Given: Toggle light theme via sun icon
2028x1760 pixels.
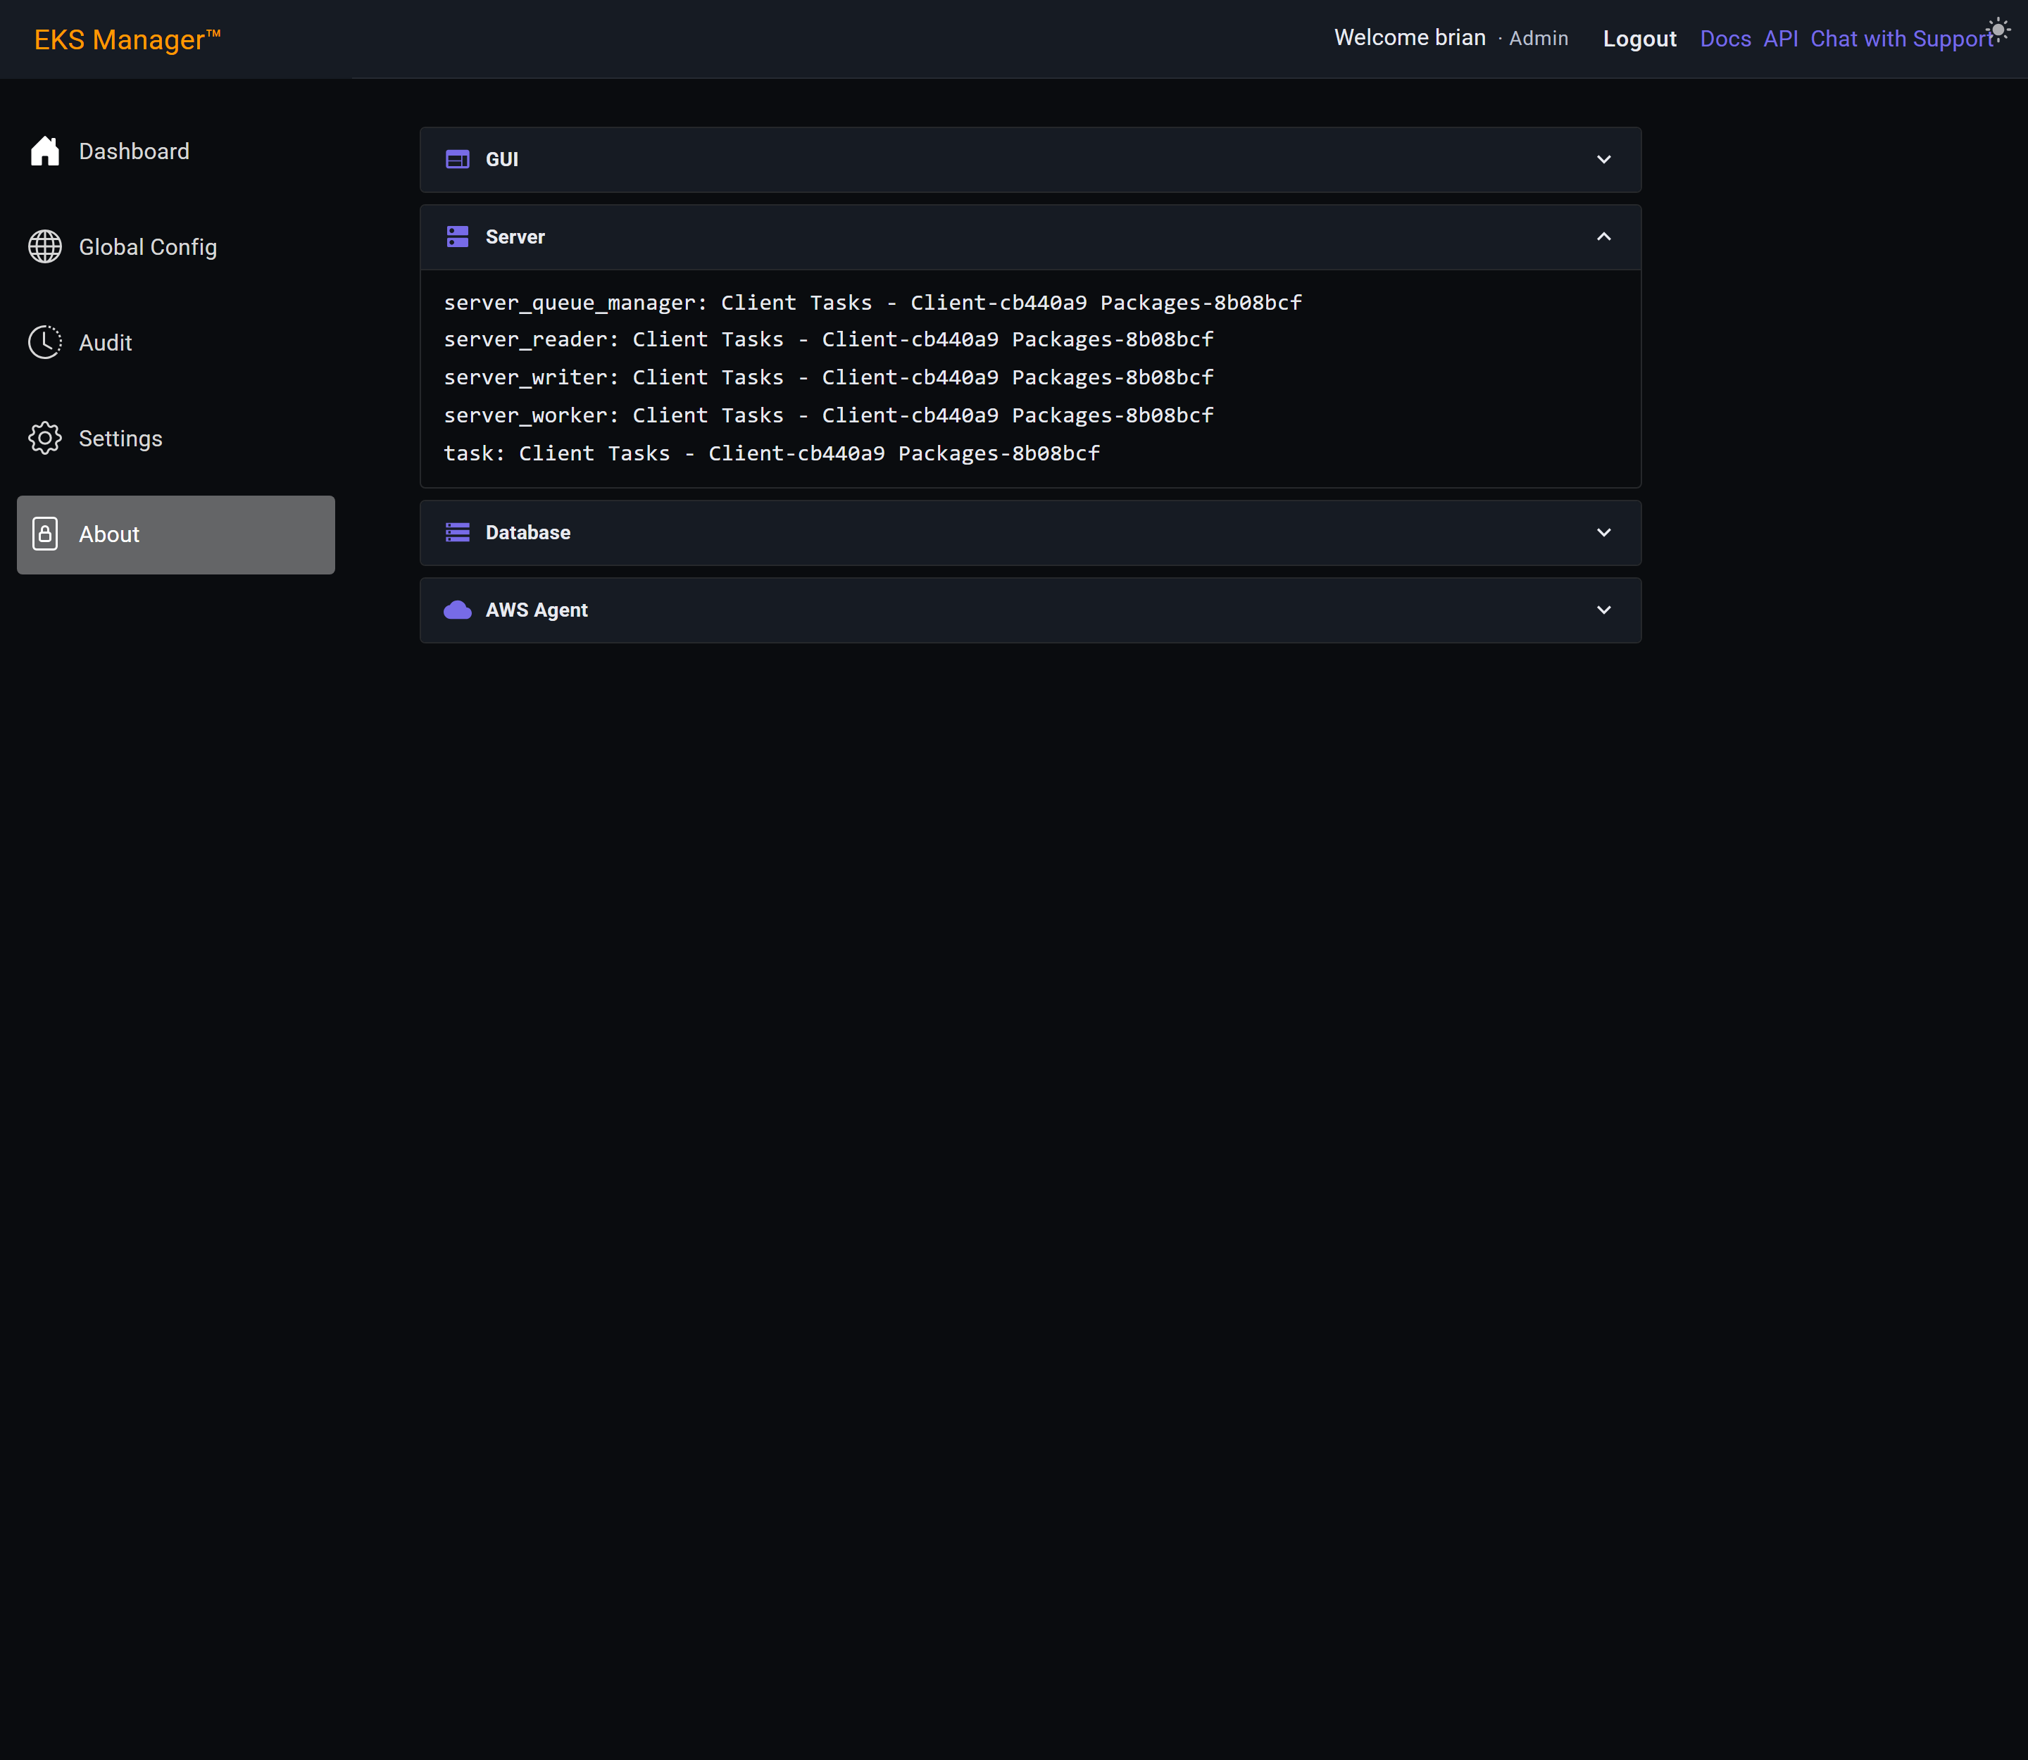Looking at the screenshot, I should (1998, 30).
